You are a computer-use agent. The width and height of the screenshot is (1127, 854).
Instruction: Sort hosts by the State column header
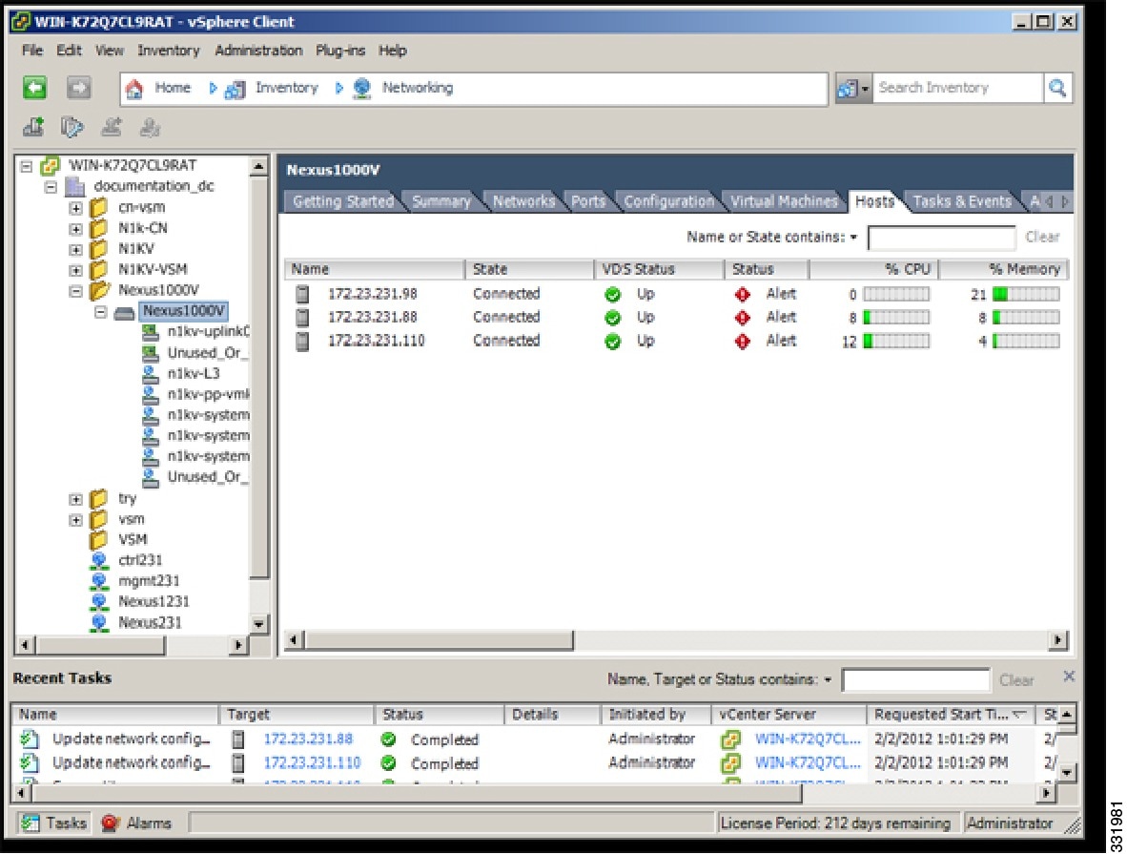click(x=530, y=269)
